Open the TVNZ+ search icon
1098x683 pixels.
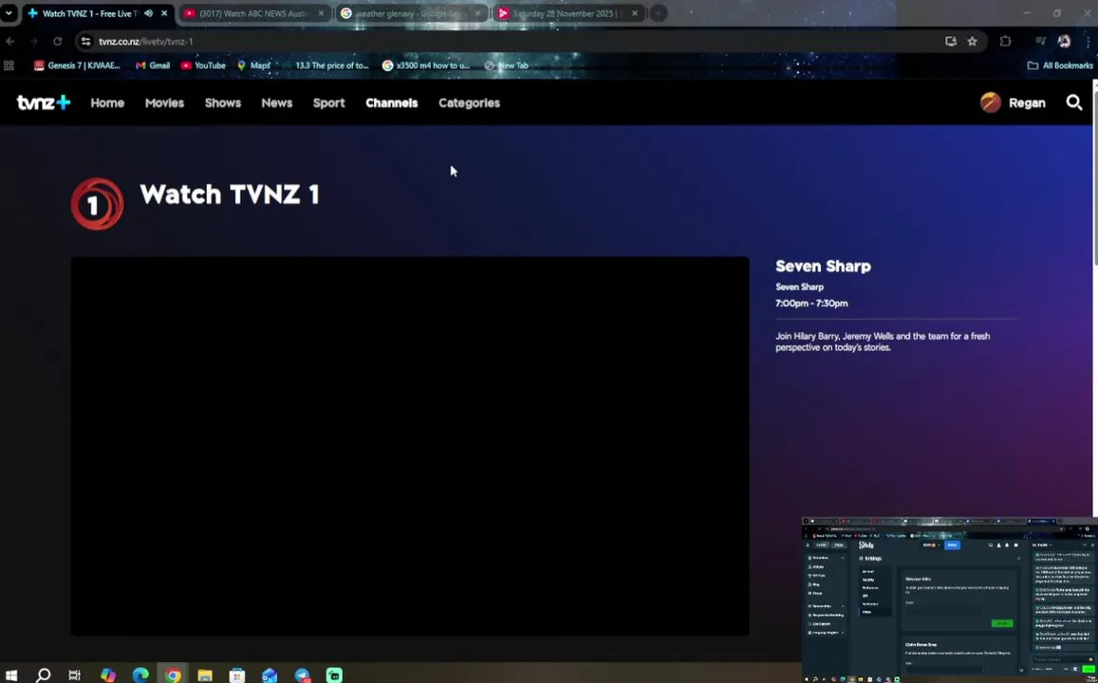[x=1074, y=102]
